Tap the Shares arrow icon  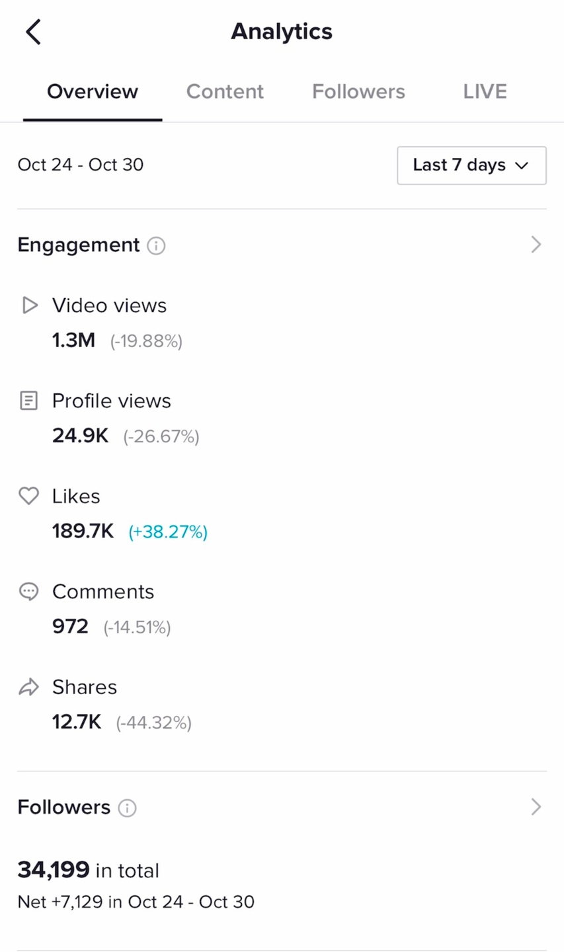[x=28, y=688]
